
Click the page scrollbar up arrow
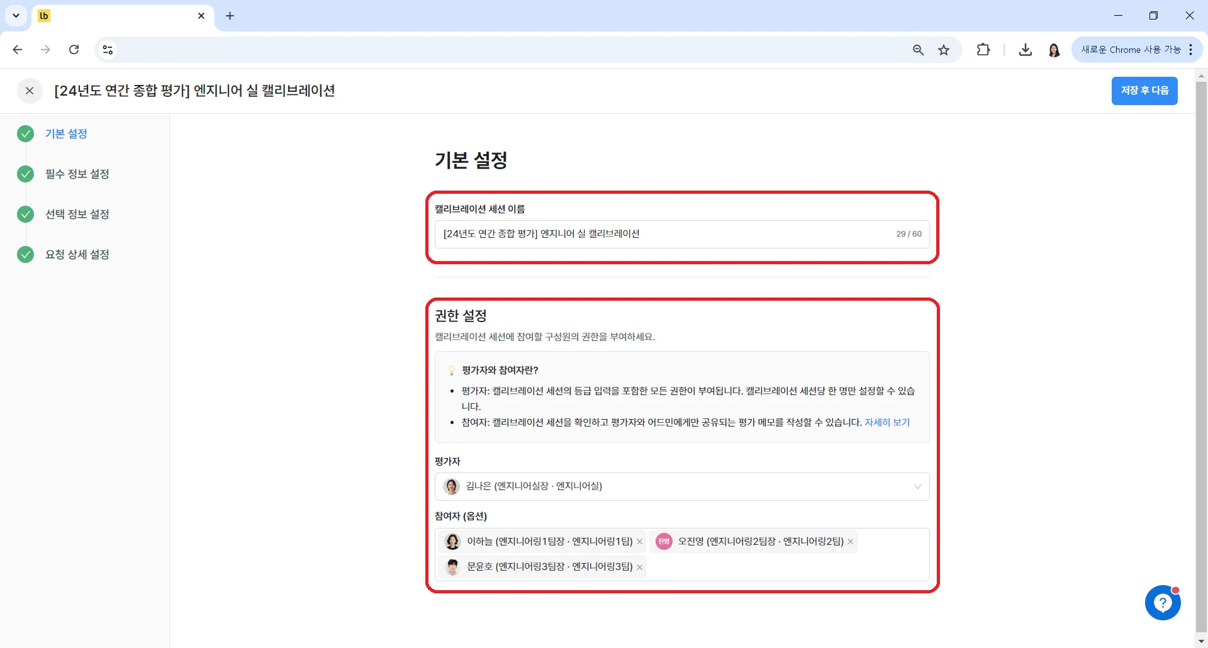coord(1201,75)
